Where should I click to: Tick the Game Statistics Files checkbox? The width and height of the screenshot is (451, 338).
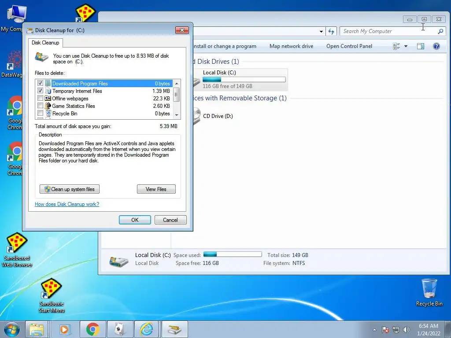40,106
